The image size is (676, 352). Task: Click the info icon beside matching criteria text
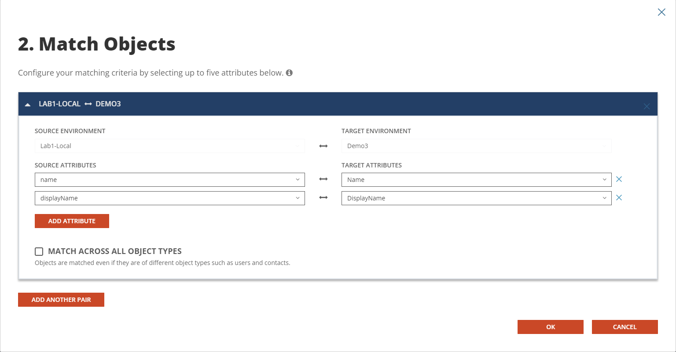(x=289, y=73)
